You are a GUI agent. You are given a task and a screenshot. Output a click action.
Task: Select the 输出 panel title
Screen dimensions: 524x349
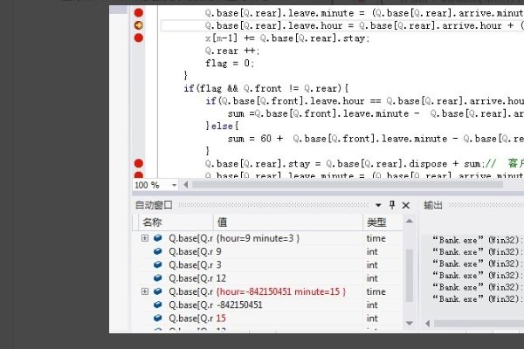[433, 205]
